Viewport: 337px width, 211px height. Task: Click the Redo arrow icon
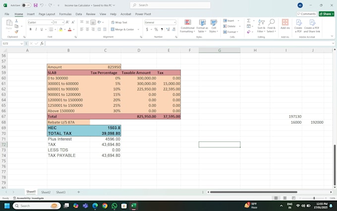(x=50, y=5)
